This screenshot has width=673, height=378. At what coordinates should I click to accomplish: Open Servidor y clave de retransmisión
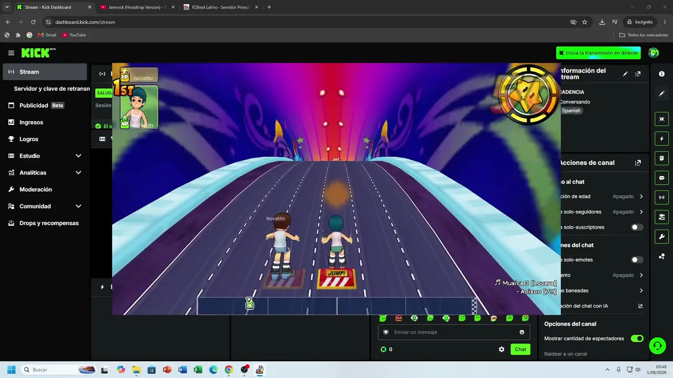[51, 89]
